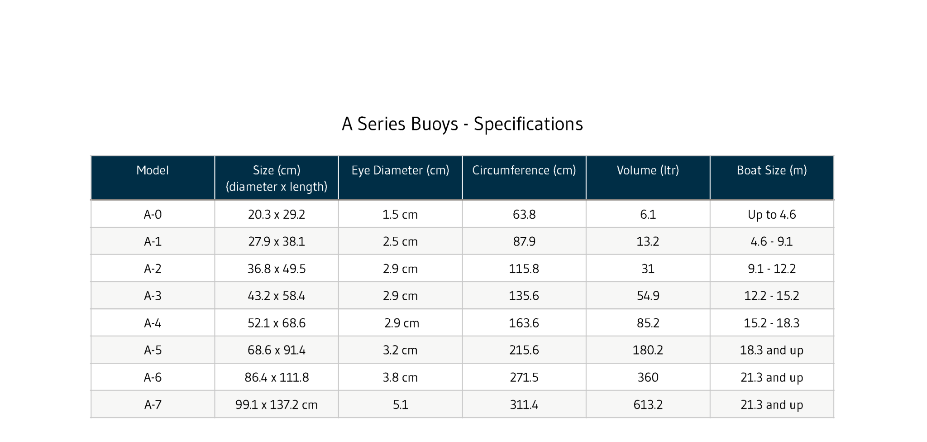Click the Model column header
This screenshot has width=927, height=442.
pos(153,171)
